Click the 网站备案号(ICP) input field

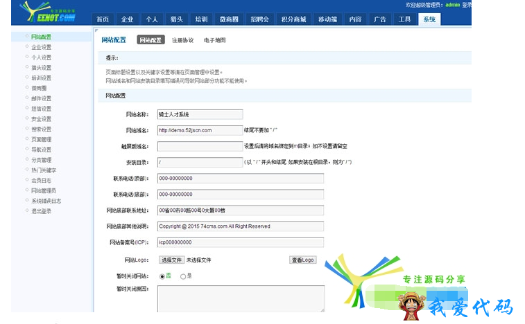[241, 242]
